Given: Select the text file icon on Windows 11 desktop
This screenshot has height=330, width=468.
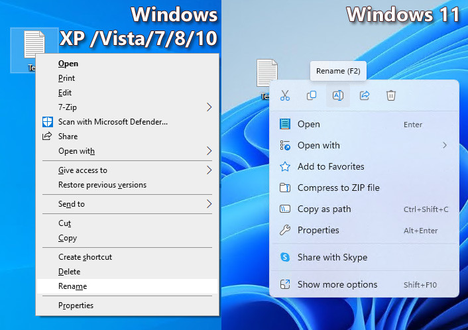Looking at the screenshot, I should (x=267, y=73).
